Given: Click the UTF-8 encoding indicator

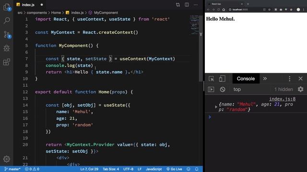Looking at the screenshot, I should coord(128,169).
